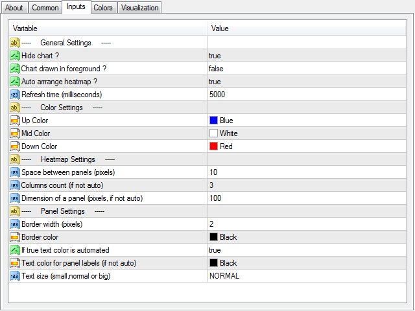Click the text color automated icon

pos(15,250)
